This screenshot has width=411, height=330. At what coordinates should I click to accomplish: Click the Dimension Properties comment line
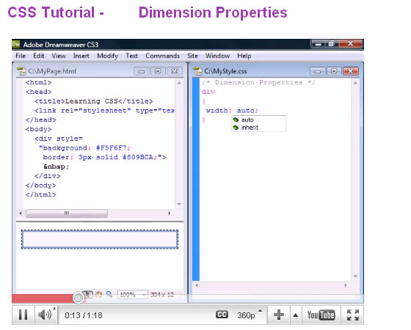(258, 82)
